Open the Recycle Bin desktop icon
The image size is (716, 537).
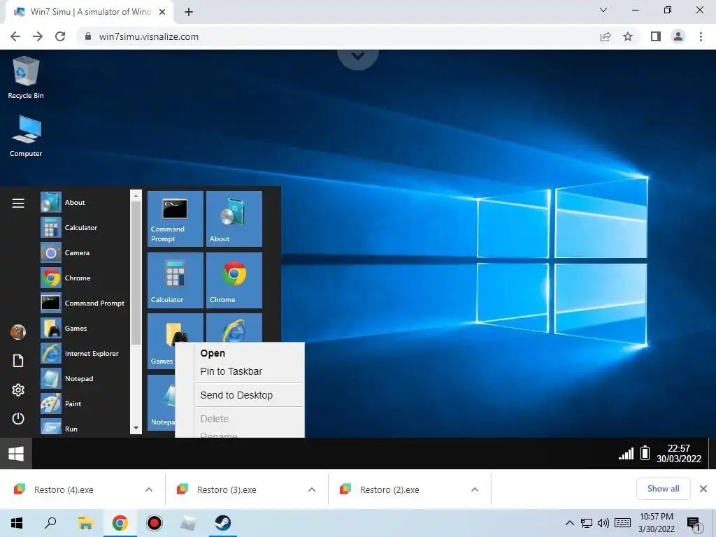coord(26,78)
